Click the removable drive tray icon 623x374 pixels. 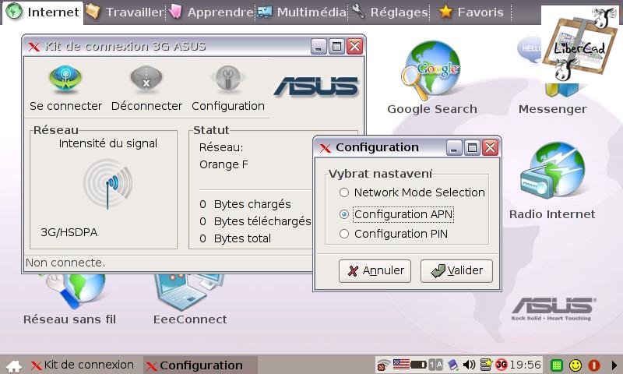pos(453,365)
